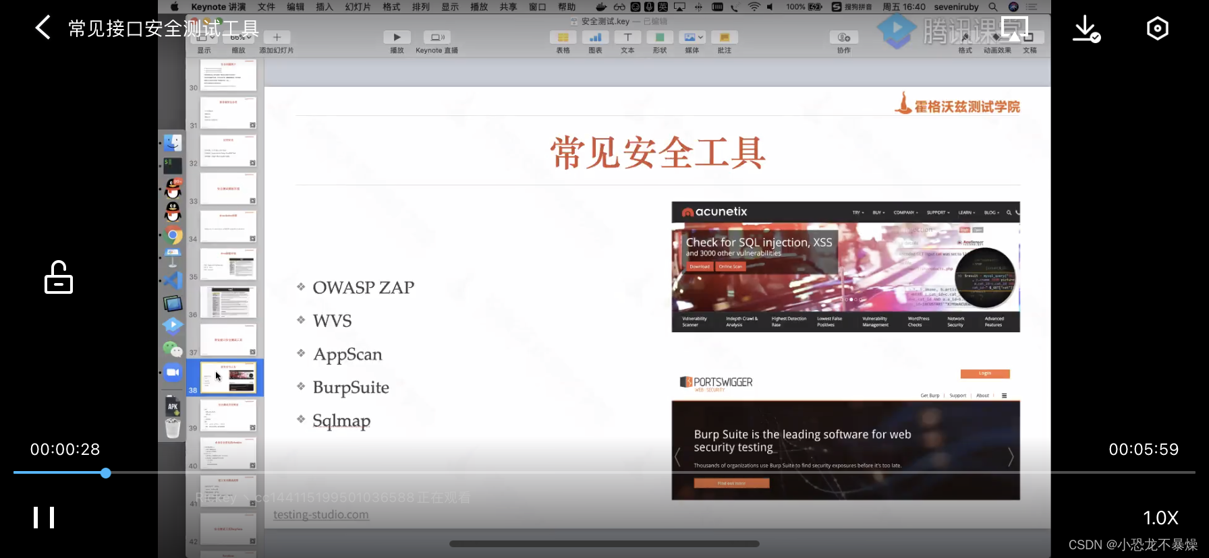Open the 搜狗拼音 input method menu

851,7
